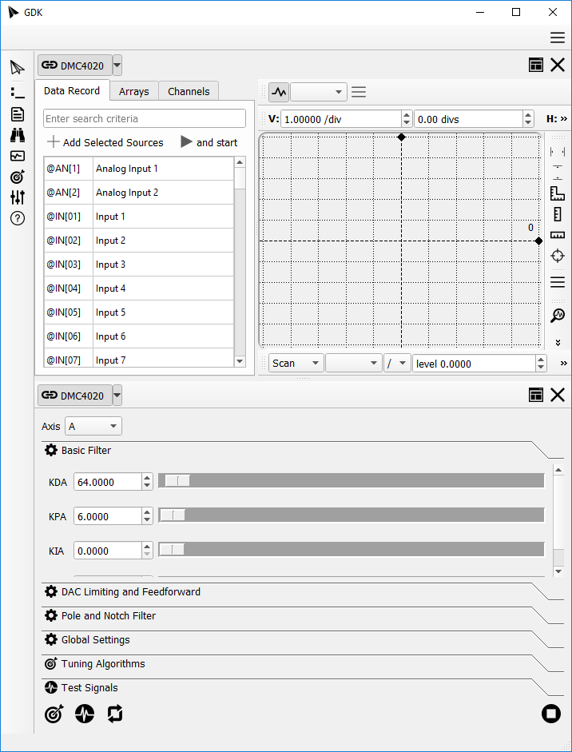Click the magnifier zoom icon beside scope
572x752 pixels.
click(558, 316)
